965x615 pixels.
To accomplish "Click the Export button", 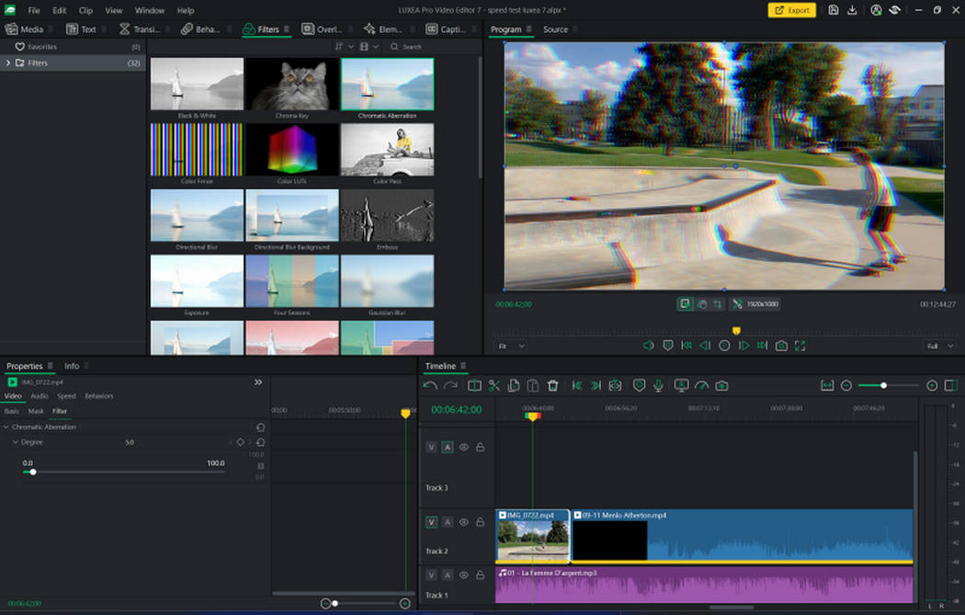I will (791, 11).
